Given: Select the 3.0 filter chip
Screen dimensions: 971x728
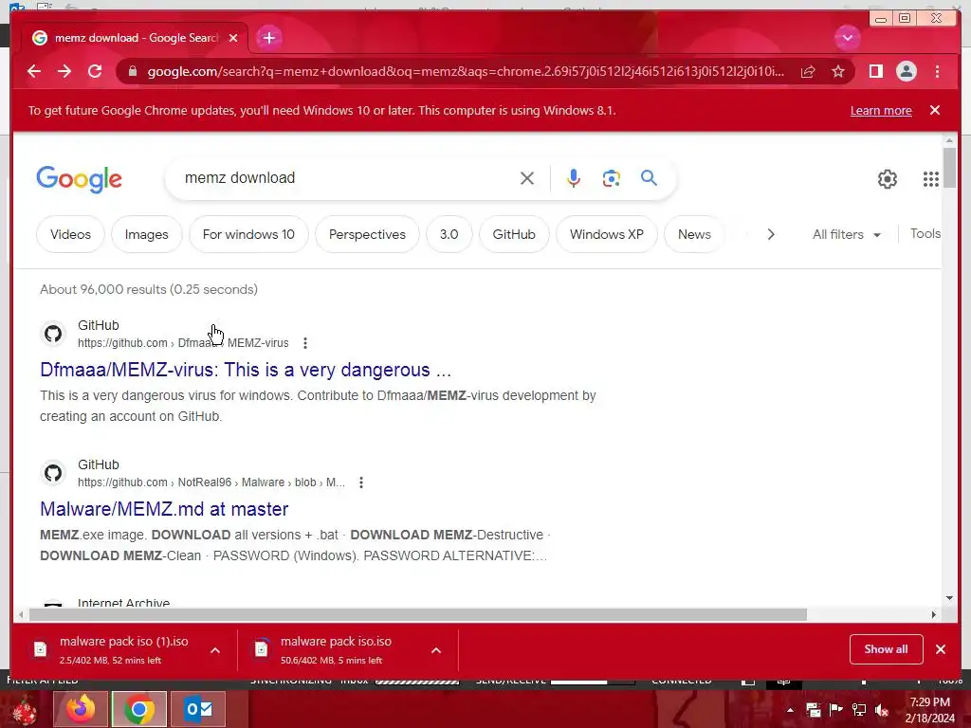Looking at the screenshot, I should coord(449,235).
